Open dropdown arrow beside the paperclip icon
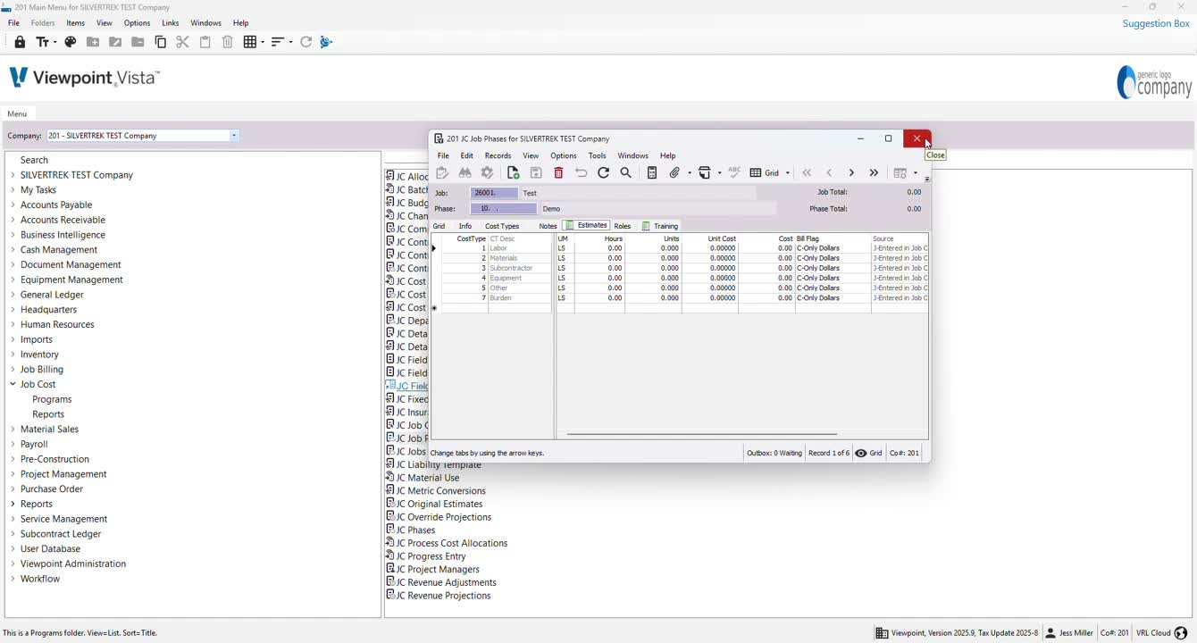 (690, 173)
